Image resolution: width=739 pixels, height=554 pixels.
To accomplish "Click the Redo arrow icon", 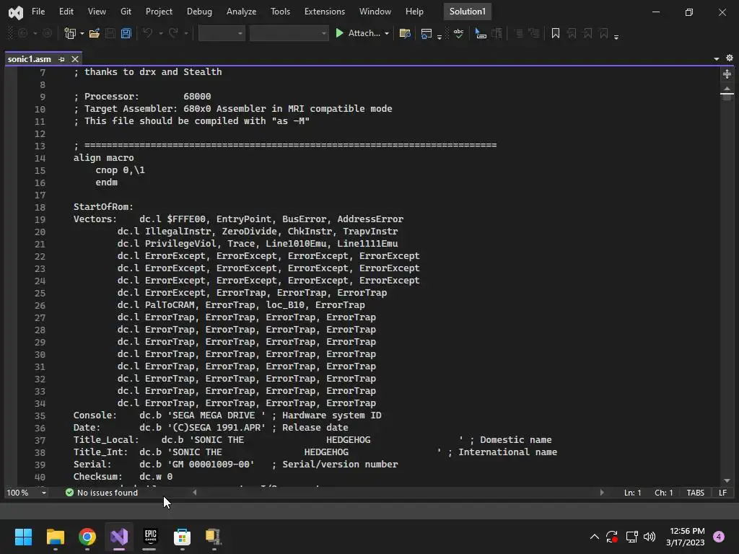I will (173, 33).
